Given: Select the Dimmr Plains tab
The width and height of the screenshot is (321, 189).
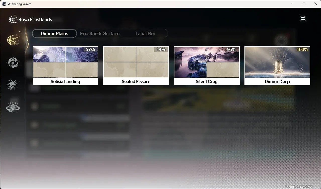Looking at the screenshot, I should [54, 33].
